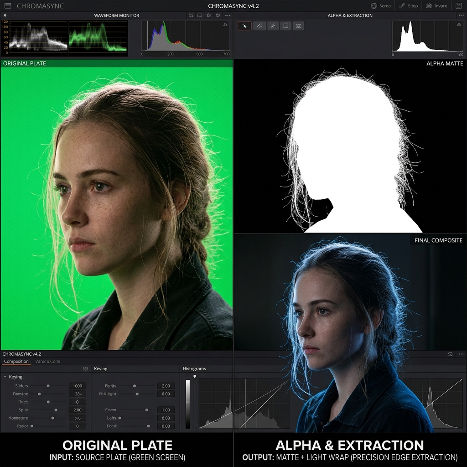Click the marker handle above the Histograms graph
467x467 pixels.
tap(194, 376)
